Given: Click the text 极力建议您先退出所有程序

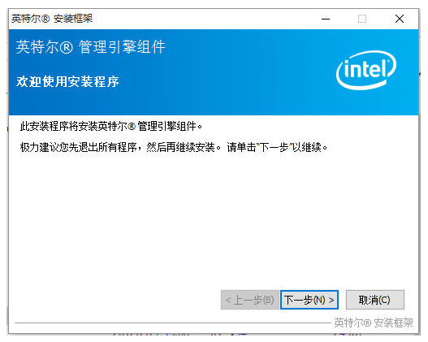Looking at the screenshot, I should 78,147.
